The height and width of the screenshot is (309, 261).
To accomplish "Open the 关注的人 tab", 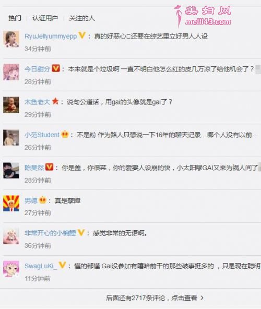I will [x=82, y=18].
